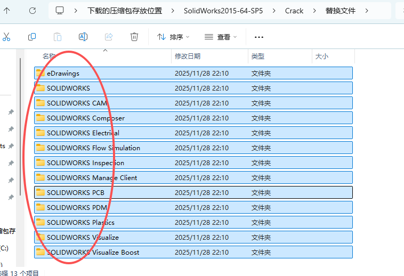Click the 文件夹 type cell of eDrawings row
This screenshot has height=276, width=404.
click(261, 74)
